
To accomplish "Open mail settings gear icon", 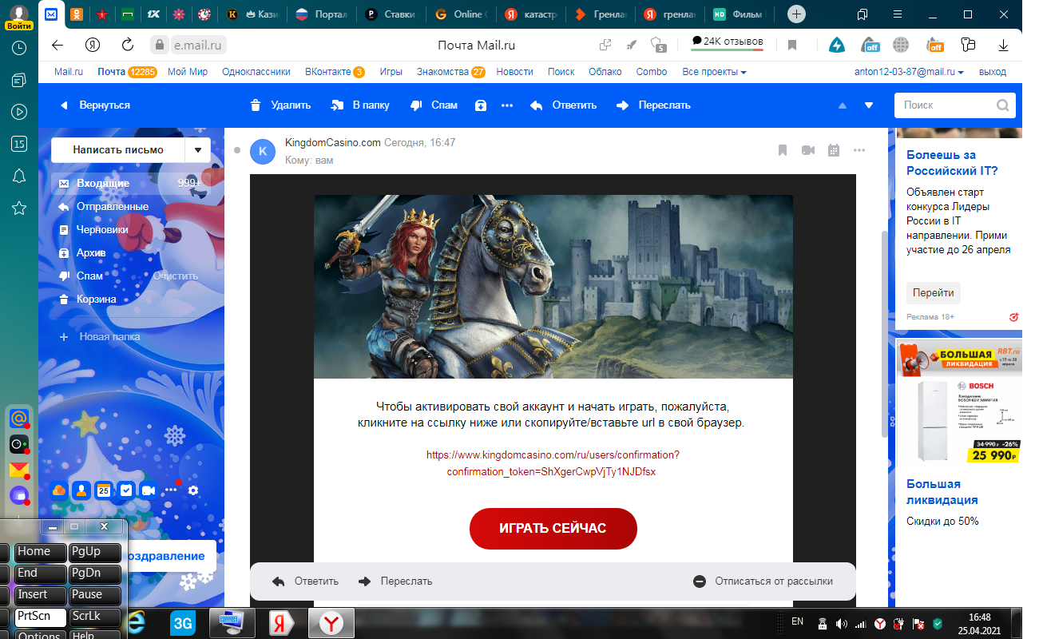I will click(193, 490).
